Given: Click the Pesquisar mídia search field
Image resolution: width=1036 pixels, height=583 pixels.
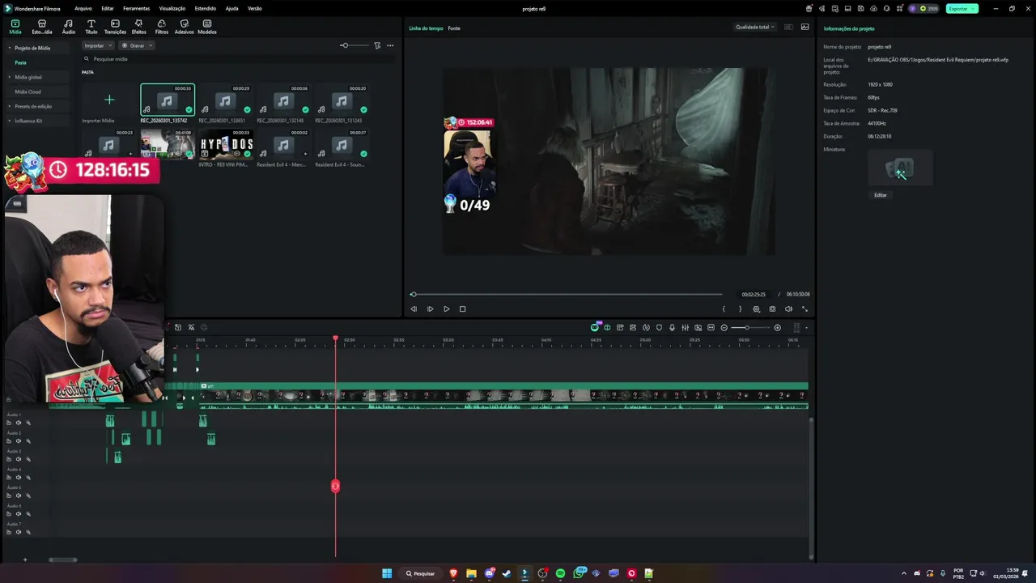Looking at the screenshot, I should pos(239,58).
